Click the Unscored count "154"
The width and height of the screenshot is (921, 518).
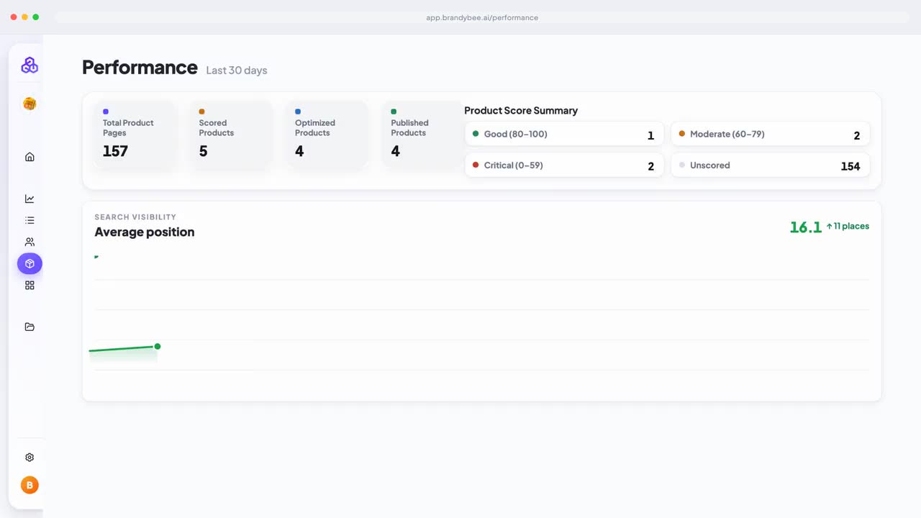point(850,166)
